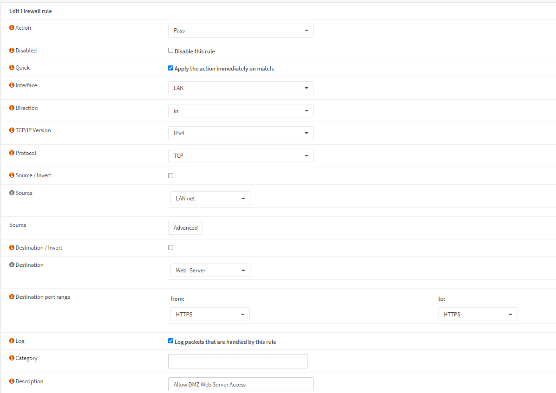The width and height of the screenshot is (556, 393).
Task: Open the Destination dropdown showing Web_Server
Action: coord(210,271)
